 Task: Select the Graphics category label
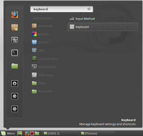[x=44, y=34]
